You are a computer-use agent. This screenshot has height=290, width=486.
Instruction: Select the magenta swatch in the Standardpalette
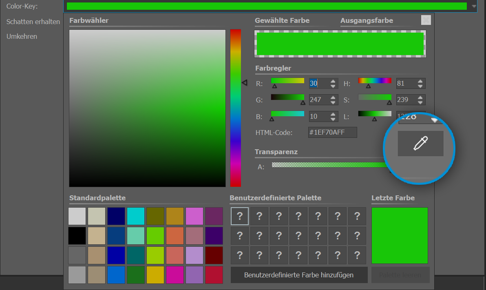[x=175, y=275]
